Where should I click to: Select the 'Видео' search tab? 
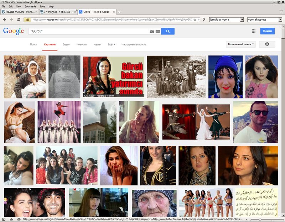[66, 44]
